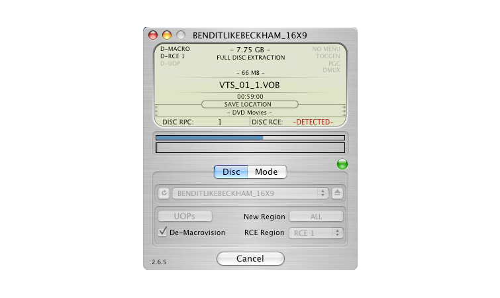Click the gray zoom window button
500x298 pixels.
pos(179,35)
